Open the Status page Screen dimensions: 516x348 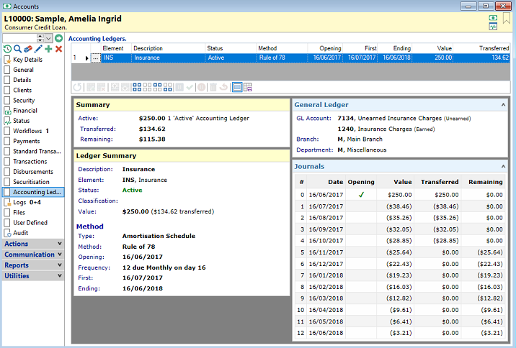[x=22, y=121]
